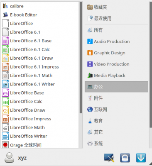Open the 最近使用 recently used category
152x166 pixels.
(116, 18)
